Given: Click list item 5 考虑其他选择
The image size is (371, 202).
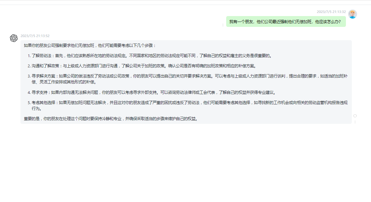Looking at the screenshot, I should click(x=188, y=106).
